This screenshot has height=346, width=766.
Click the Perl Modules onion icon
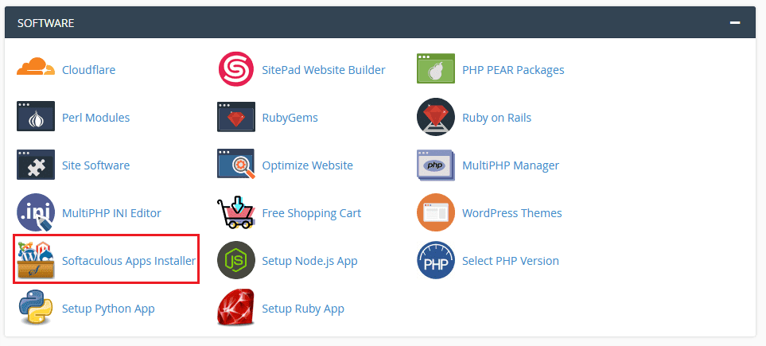click(36, 116)
